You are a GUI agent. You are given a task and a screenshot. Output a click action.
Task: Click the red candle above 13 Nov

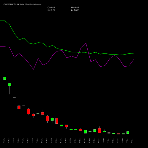pos(19,107)
